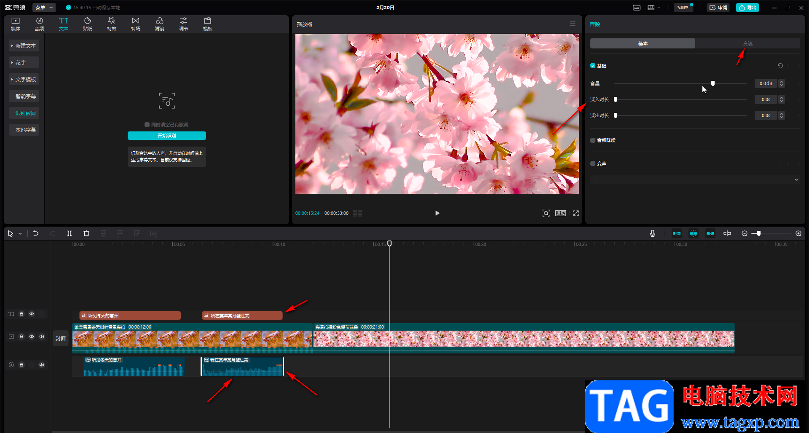
Task: Lock the text track
Action: (21, 314)
